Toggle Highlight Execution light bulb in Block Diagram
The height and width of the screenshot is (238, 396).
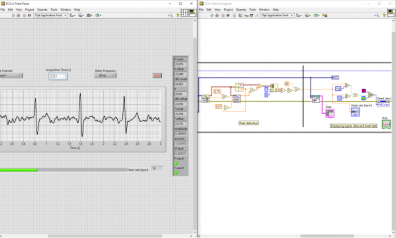click(234, 15)
